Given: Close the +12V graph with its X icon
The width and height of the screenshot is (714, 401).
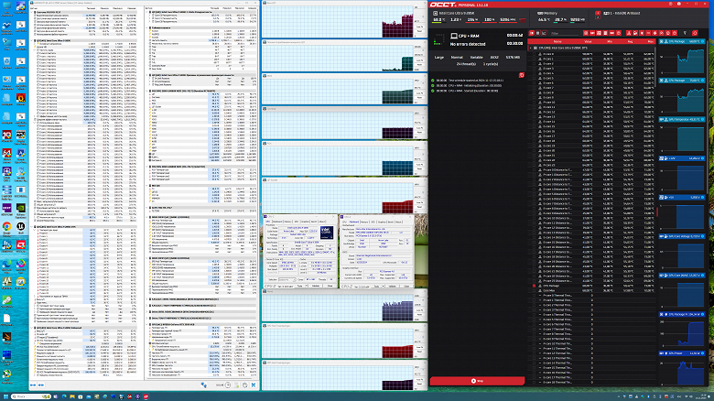Looking at the screenshot, I should point(662,158).
